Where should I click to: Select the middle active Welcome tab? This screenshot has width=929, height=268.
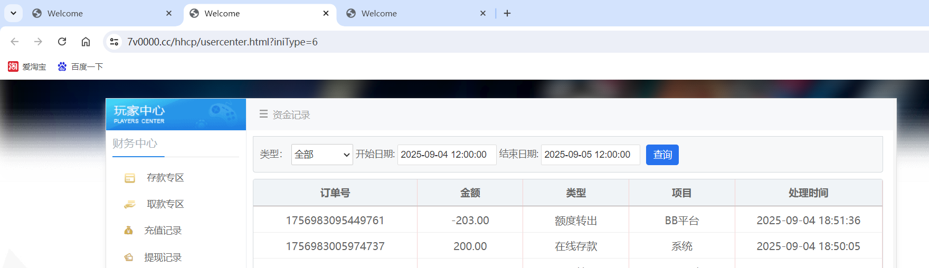[x=259, y=13]
